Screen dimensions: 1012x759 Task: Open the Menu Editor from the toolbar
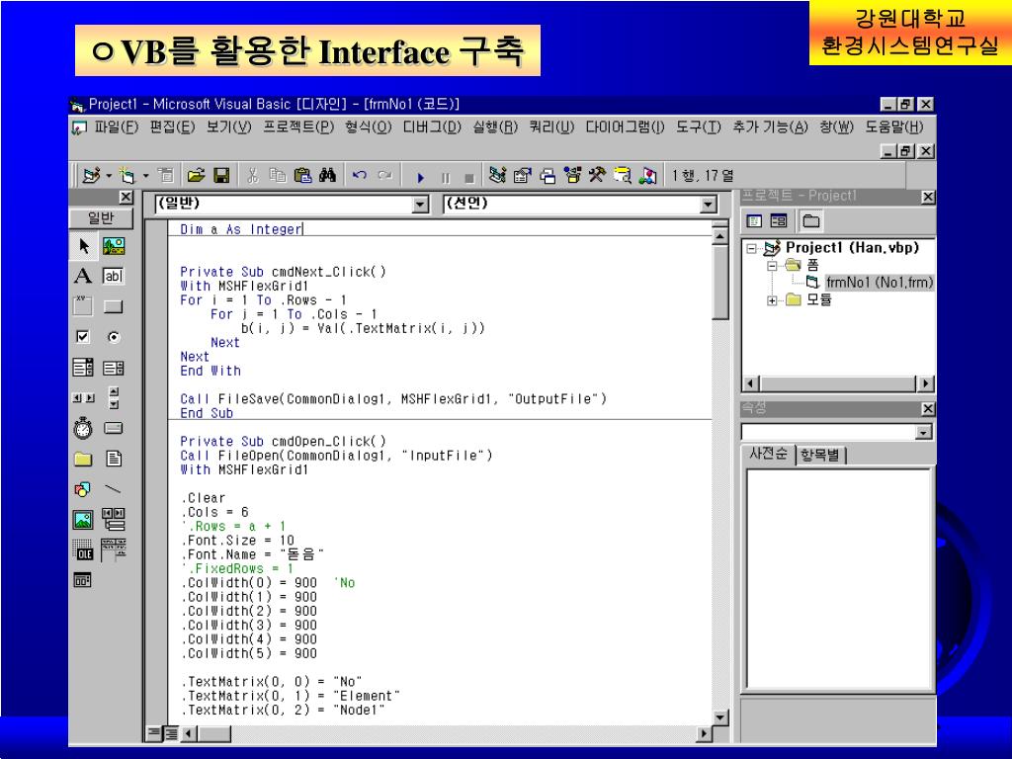(166, 175)
